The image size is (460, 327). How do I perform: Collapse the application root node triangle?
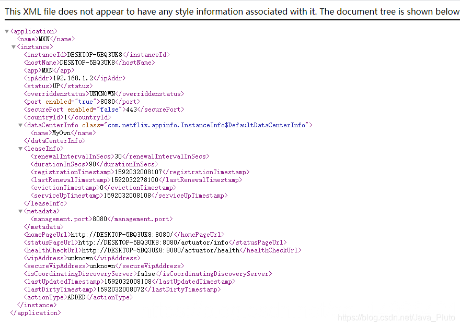tap(7, 31)
